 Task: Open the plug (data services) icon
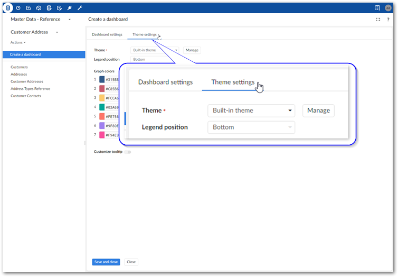point(70,8)
